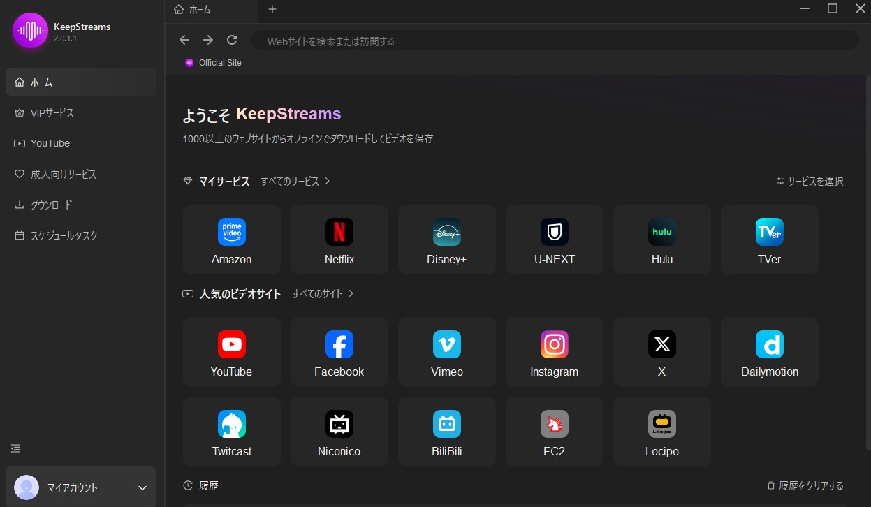This screenshot has width=871, height=507.
Task: Open the ホーム browser tab
Action: tap(200, 10)
